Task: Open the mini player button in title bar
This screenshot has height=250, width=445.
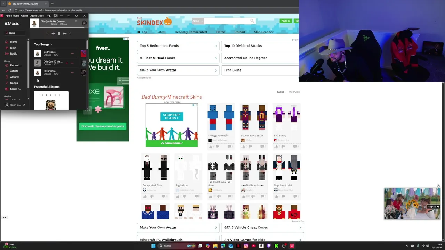Action: (56, 16)
